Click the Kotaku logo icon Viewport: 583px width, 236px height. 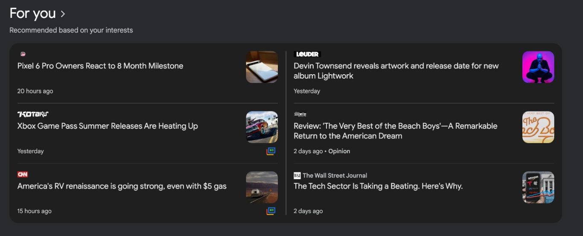[33, 114]
